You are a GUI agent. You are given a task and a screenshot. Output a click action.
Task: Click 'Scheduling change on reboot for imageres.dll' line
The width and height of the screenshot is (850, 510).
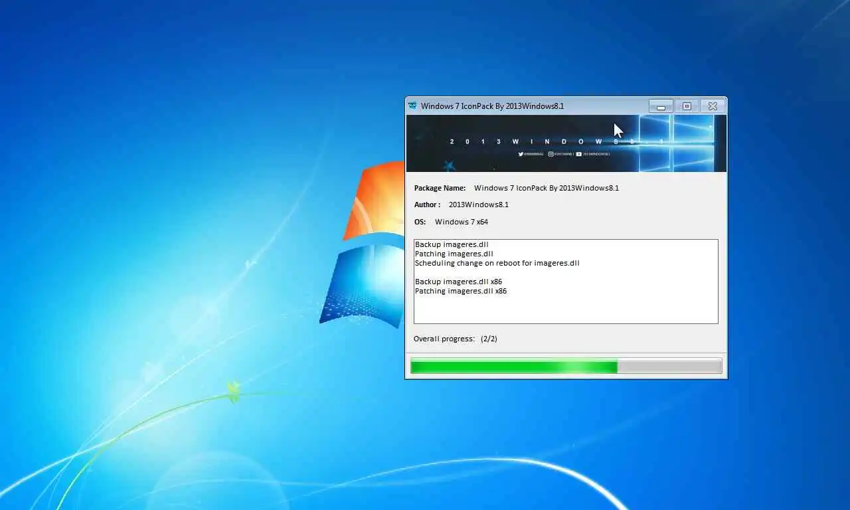click(497, 263)
